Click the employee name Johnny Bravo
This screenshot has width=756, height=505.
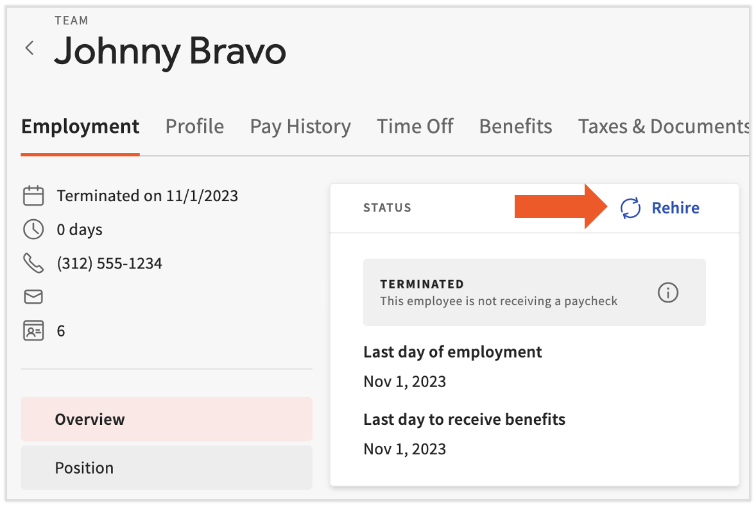169,53
